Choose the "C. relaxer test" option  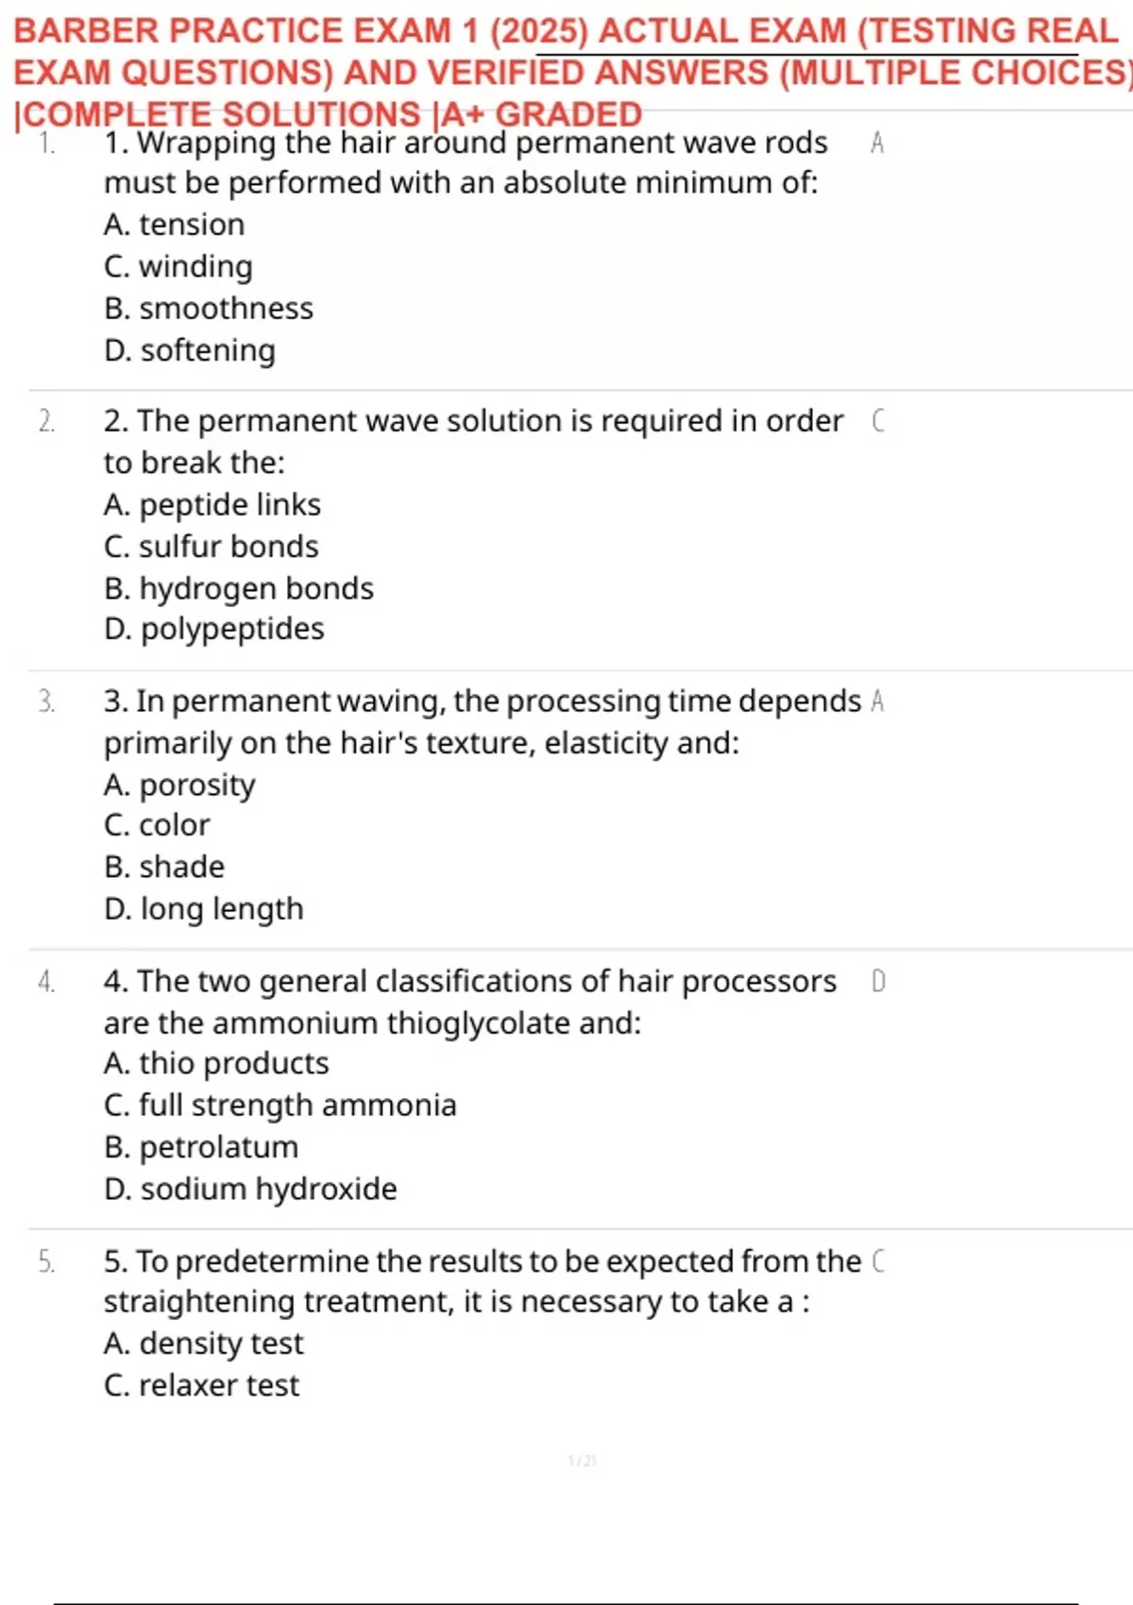tap(201, 1385)
